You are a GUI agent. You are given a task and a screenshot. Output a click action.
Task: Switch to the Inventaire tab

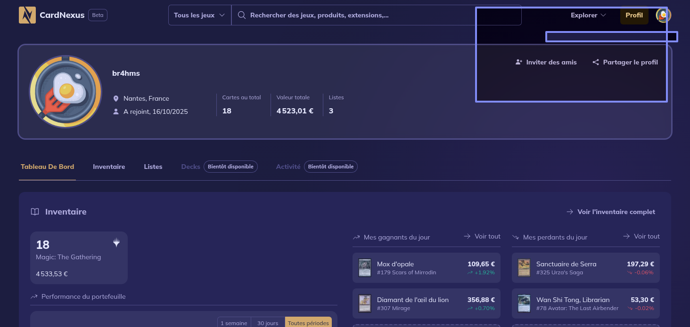(109, 167)
